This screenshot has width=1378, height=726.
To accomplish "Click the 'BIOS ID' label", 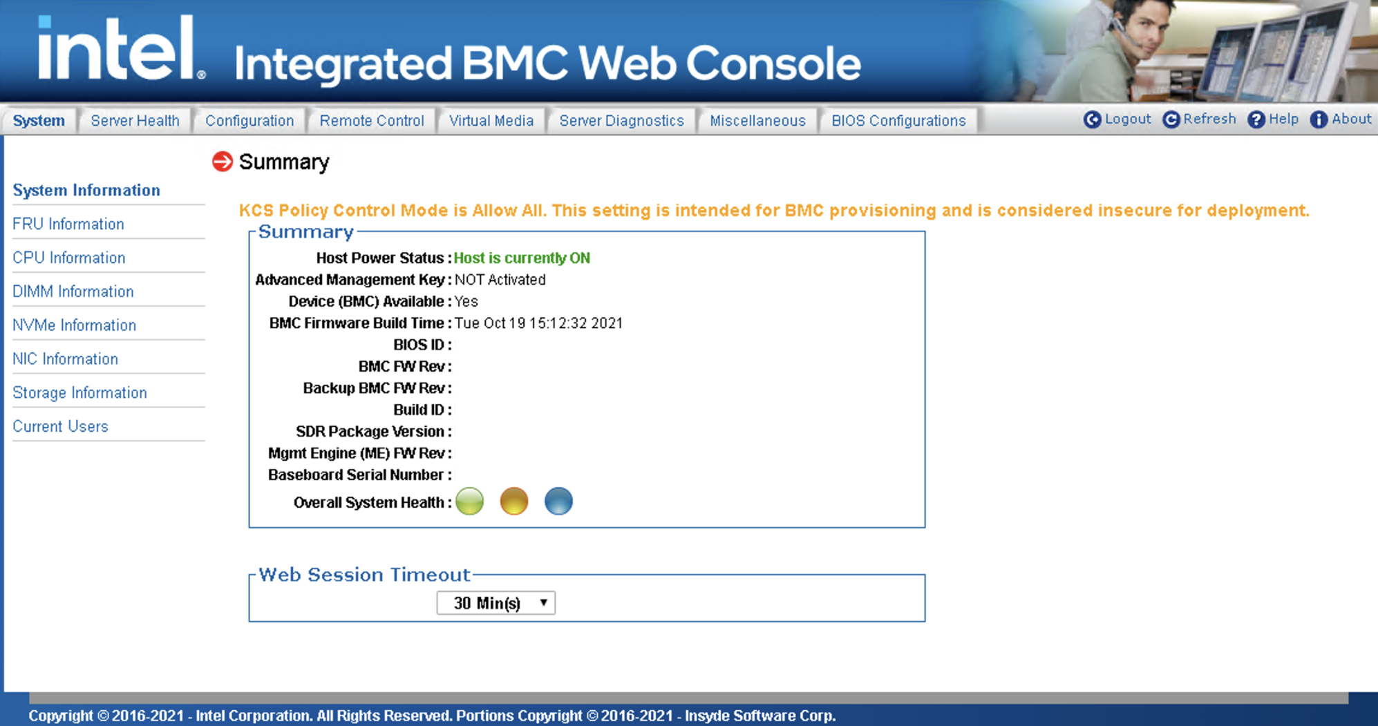I will 422,345.
